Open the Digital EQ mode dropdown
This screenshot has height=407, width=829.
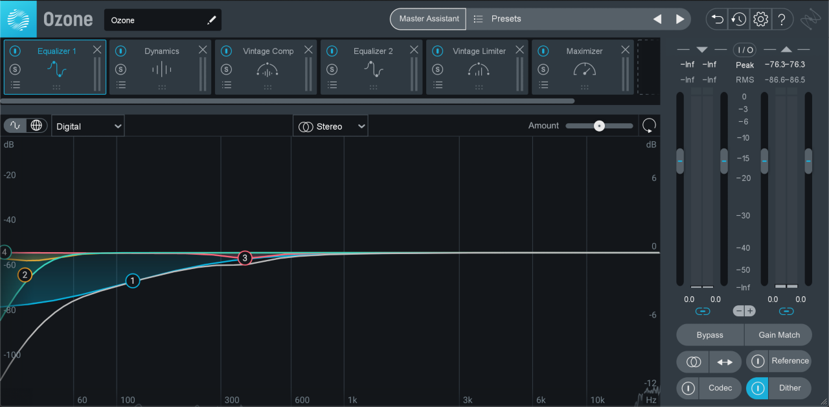point(88,126)
